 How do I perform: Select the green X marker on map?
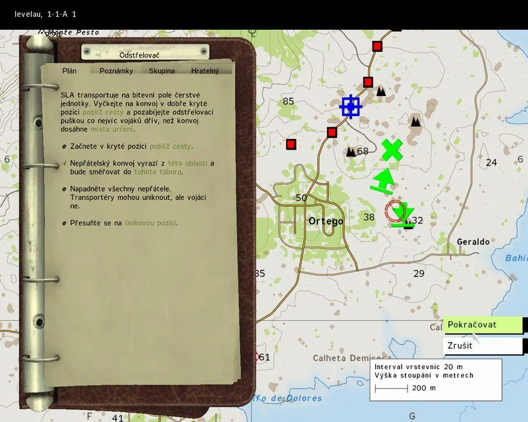pyautogui.click(x=392, y=149)
